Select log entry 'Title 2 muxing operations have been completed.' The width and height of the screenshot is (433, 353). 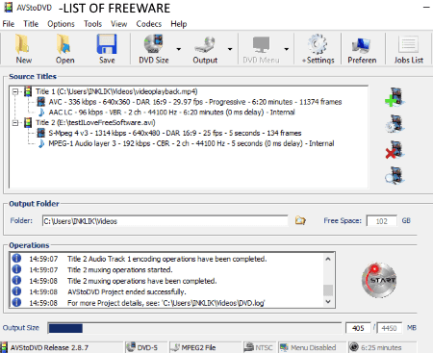pos(142,281)
